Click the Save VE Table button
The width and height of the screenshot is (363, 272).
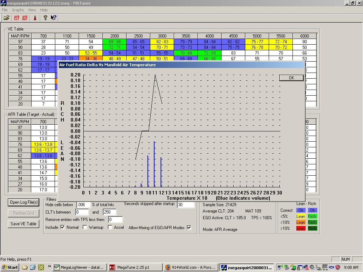tap(24, 224)
